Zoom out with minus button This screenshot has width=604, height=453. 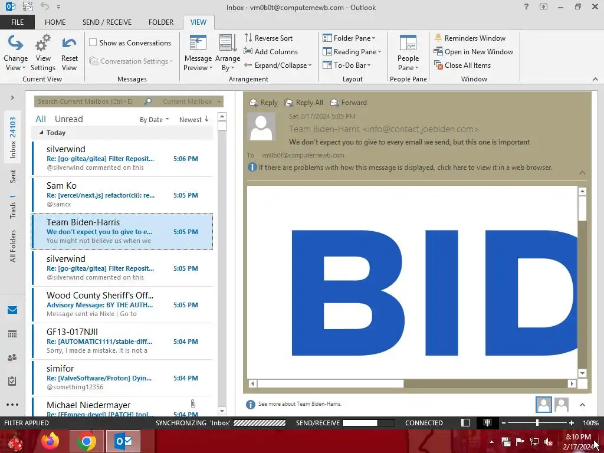tap(503, 422)
